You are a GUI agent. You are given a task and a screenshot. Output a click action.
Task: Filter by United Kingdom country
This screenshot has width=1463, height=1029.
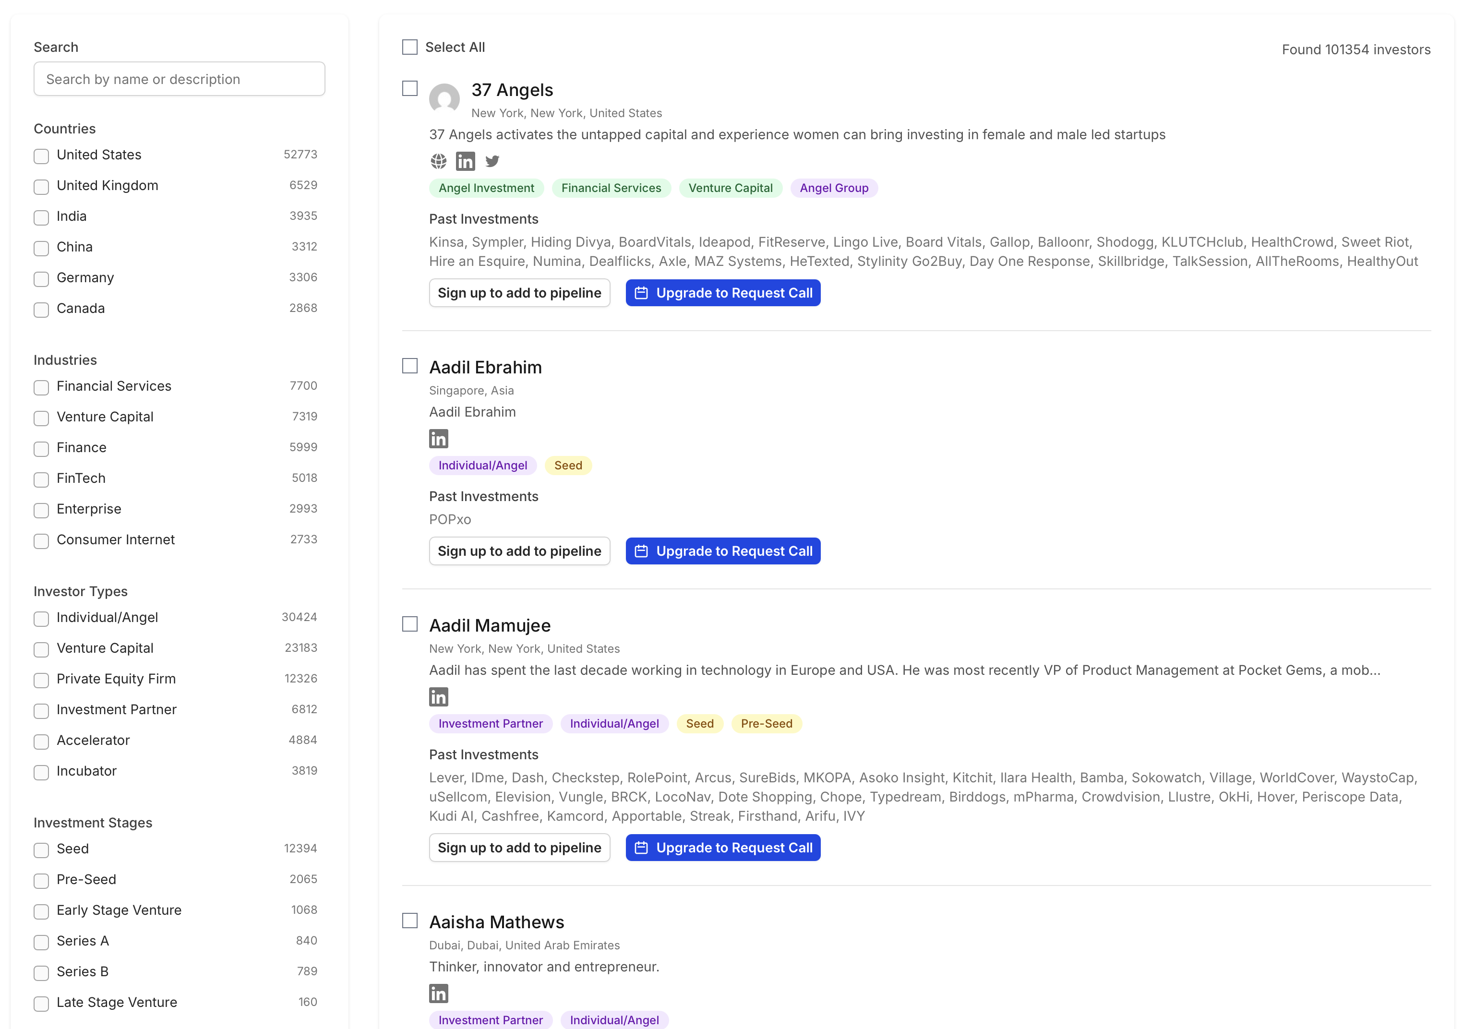[x=41, y=186]
